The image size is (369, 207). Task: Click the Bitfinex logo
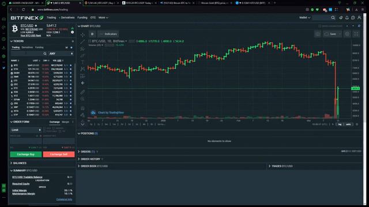(x=27, y=18)
